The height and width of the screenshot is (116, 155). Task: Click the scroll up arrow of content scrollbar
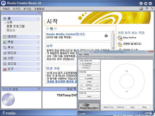point(113,32)
